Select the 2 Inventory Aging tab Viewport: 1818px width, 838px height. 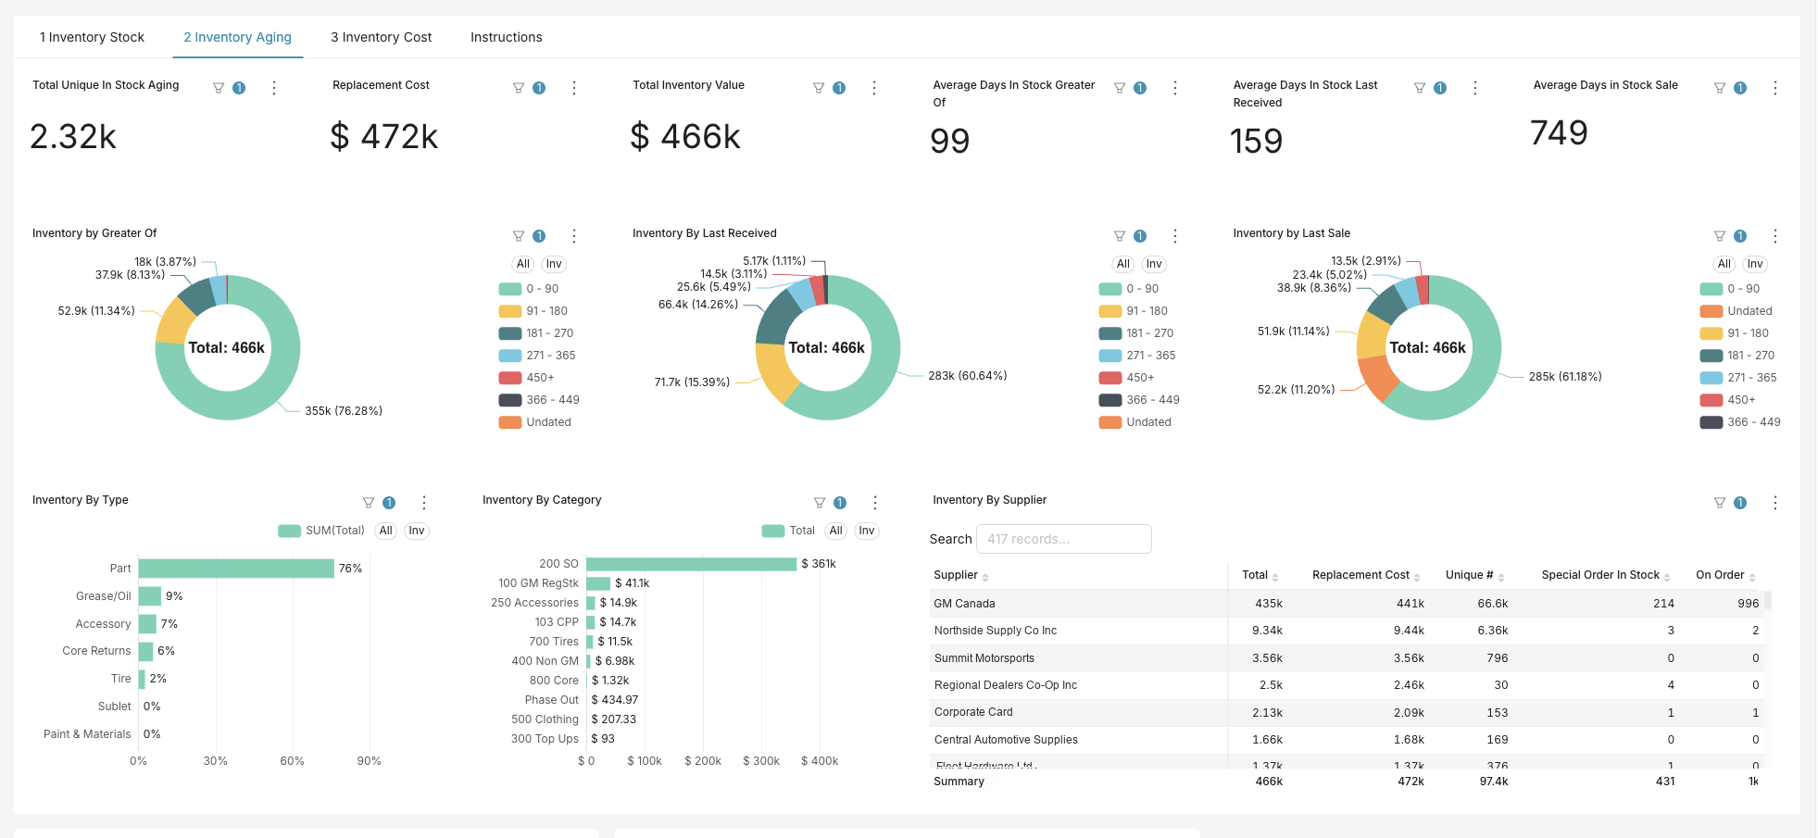point(237,37)
